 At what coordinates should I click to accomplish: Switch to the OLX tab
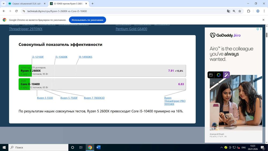pyautogui.click(x=27, y=3)
